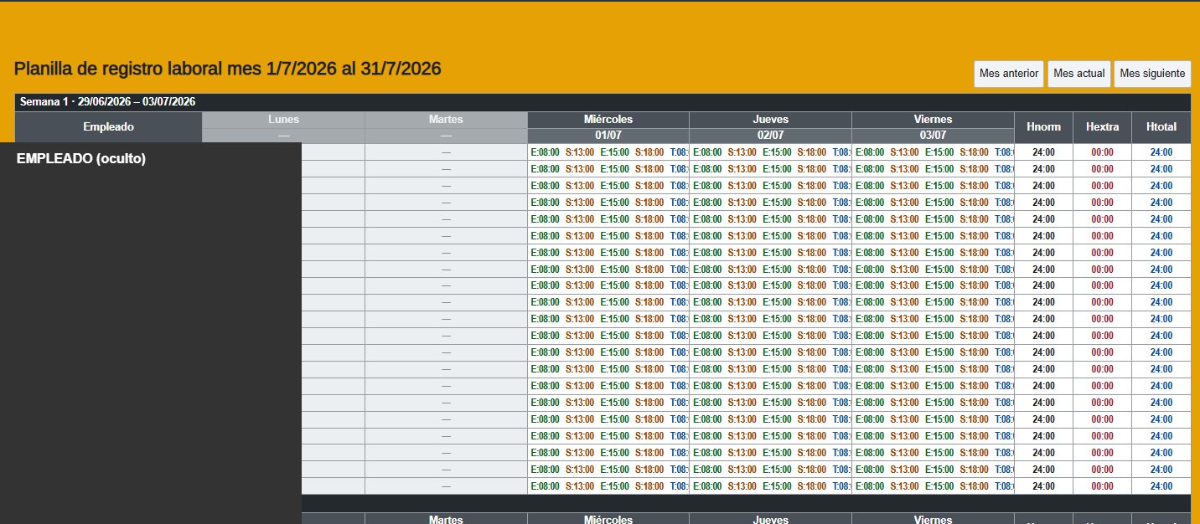Click the Mes actual button
The image size is (1200, 524).
point(1079,74)
